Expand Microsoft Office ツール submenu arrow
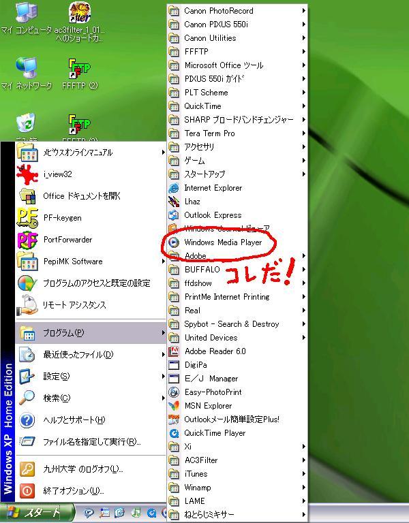409x523 pixels. pyautogui.click(x=303, y=65)
